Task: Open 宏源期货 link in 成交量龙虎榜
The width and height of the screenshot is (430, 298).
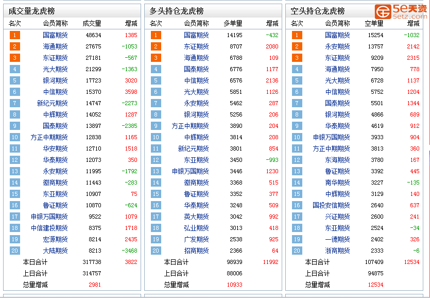Action: point(55,239)
